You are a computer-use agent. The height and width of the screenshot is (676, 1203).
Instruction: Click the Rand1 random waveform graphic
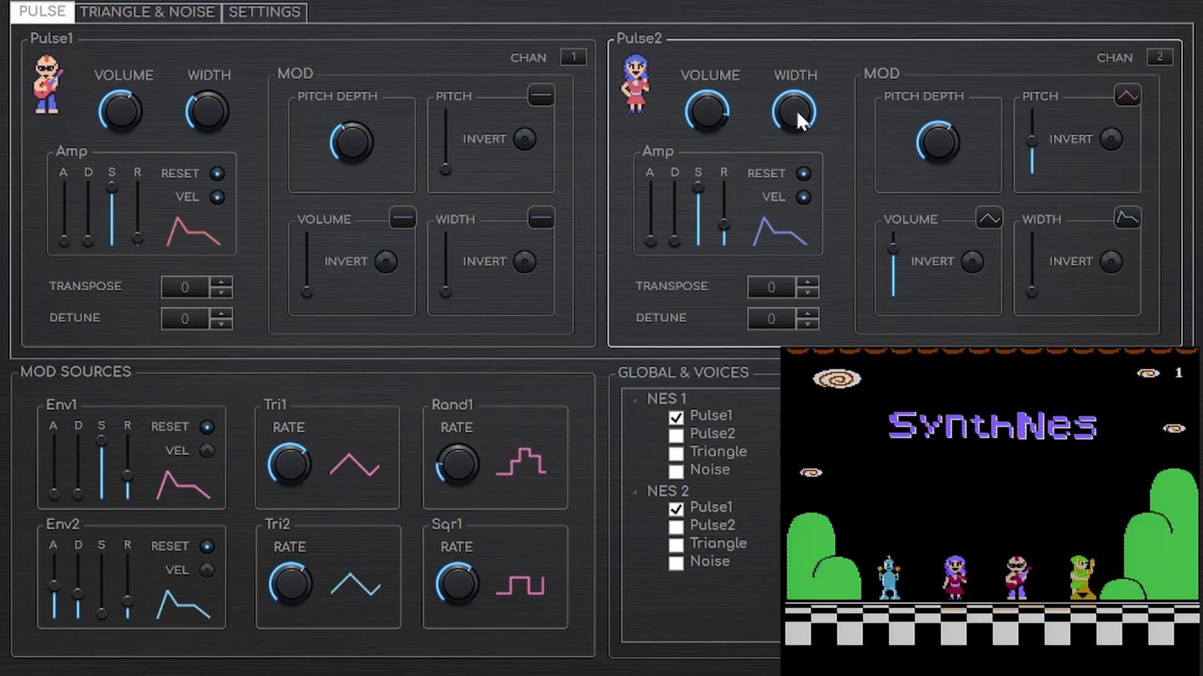[521, 462]
